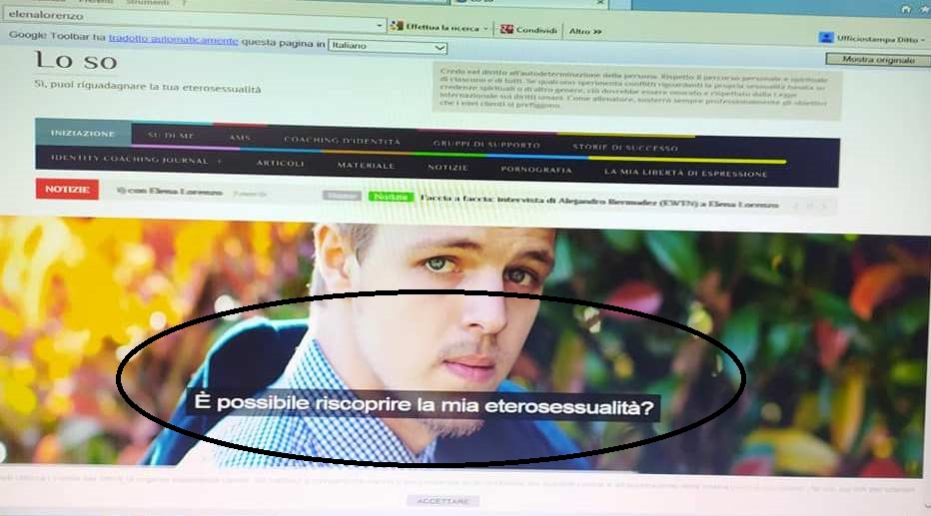Open the AMS menu item

click(x=240, y=138)
